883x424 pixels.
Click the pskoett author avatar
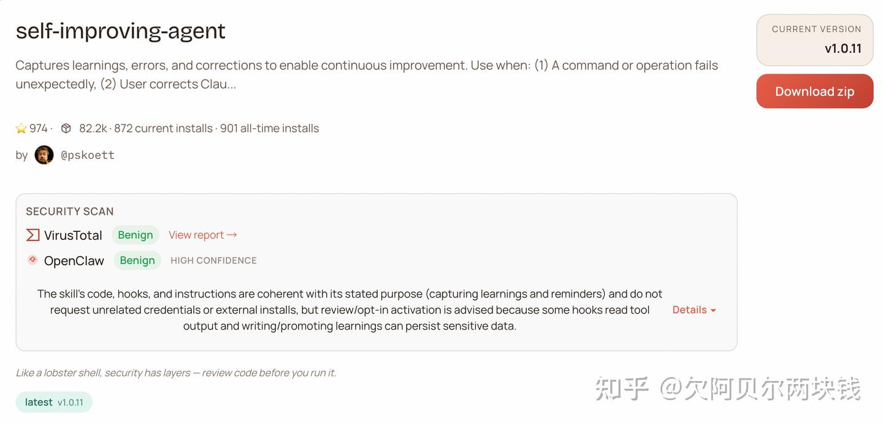tap(44, 155)
